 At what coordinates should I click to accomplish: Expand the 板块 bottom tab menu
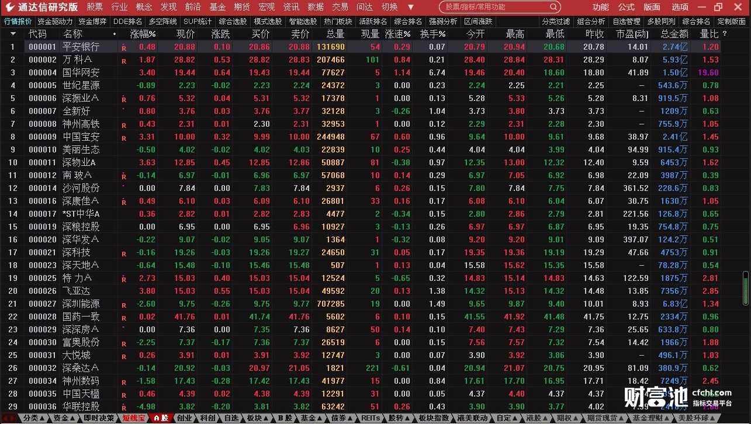click(x=257, y=418)
